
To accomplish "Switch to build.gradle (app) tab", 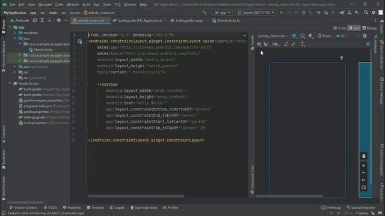I will click(x=189, y=20).
